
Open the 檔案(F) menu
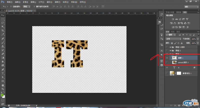9,2
